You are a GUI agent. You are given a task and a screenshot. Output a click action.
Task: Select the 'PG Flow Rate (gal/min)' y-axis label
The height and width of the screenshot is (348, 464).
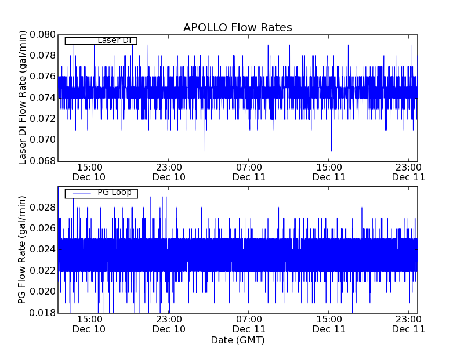pos(23,249)
